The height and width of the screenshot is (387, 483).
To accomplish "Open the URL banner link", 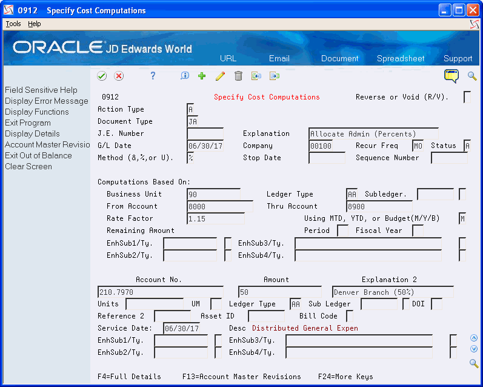I will coord(228,59).
